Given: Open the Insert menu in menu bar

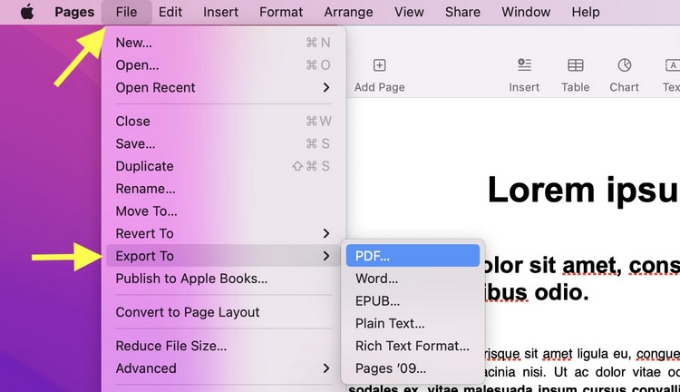Looking at the screenshot, I should point(220,12).
